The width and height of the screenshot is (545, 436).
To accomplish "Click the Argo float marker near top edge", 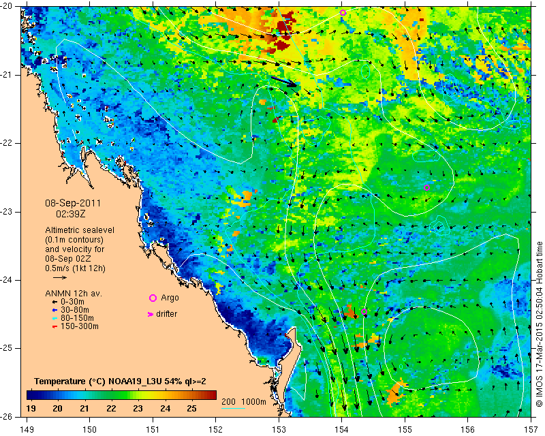I will [343, 12].
